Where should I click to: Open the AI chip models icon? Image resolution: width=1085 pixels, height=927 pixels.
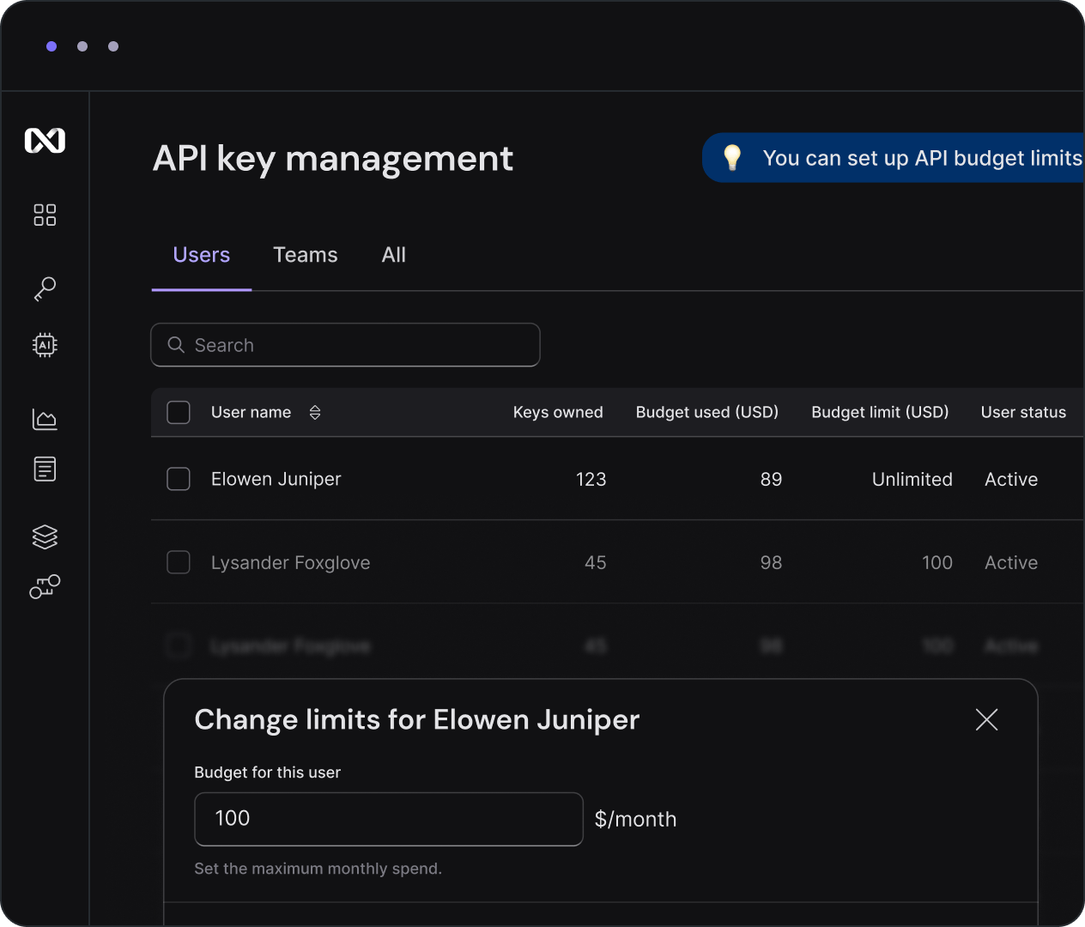(45, 345)
